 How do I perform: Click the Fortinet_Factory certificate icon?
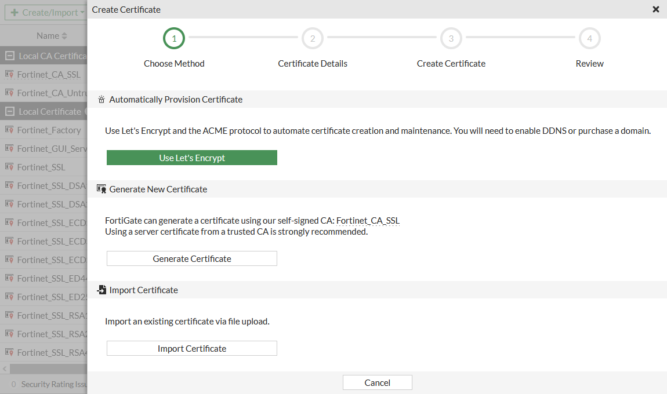pyautogui.click(x=9, y=130)
